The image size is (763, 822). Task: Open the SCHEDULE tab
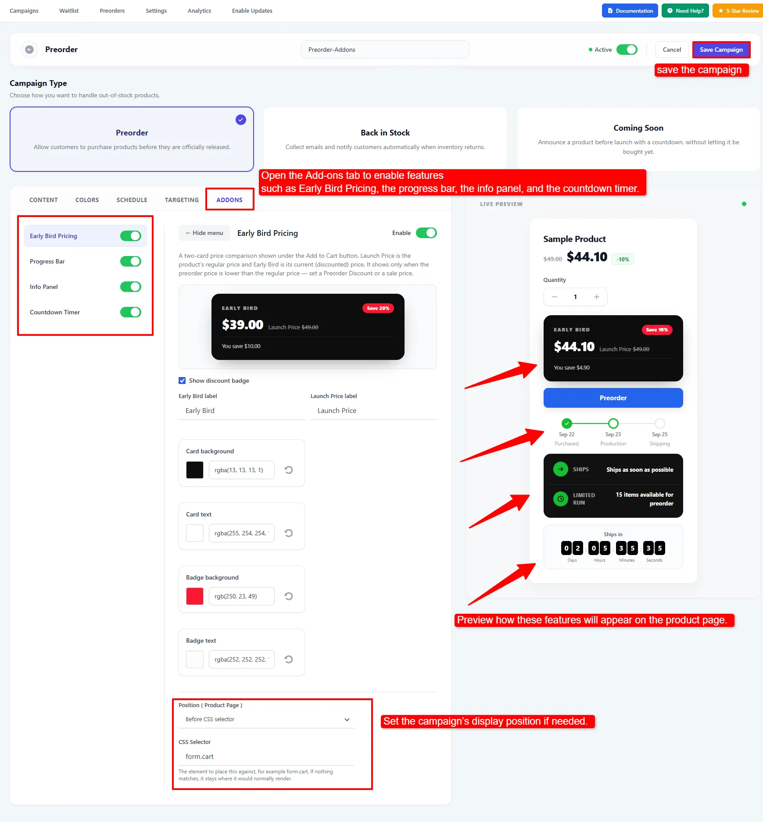pyautogui.click(x=132, y=200)
